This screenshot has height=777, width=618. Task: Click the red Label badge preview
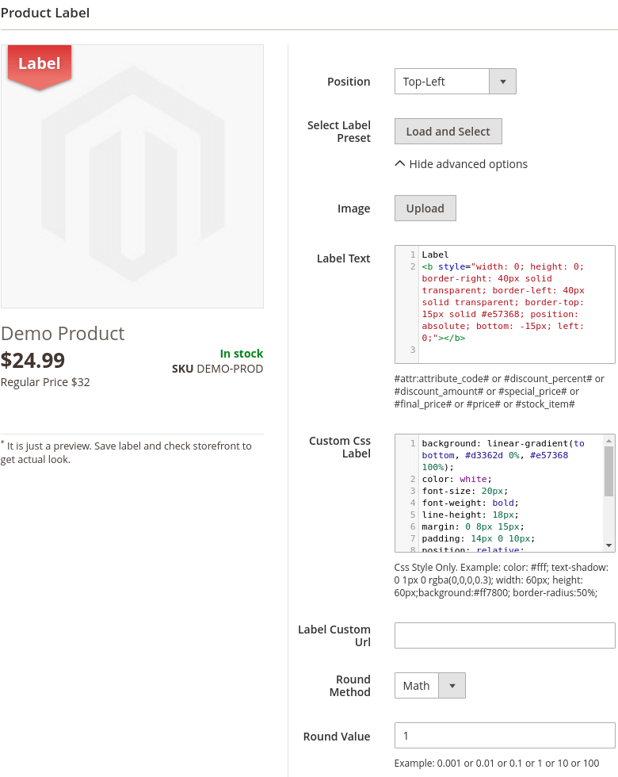tap(40, 67)
